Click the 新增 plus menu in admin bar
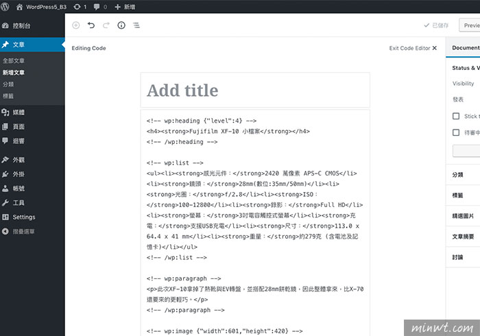The height and width of the screenshot is (336, 480). tap(125, 7)
